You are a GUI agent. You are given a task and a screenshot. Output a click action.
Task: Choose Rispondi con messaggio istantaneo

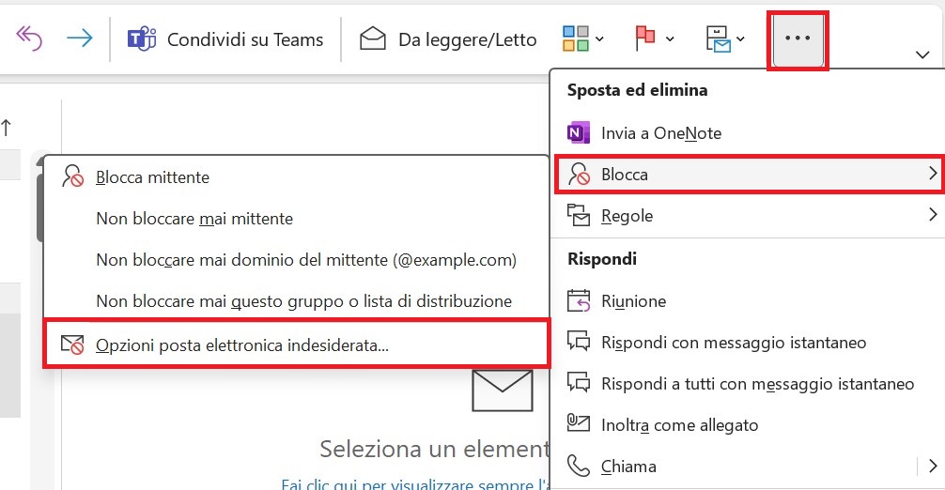[x=733, y=343]
